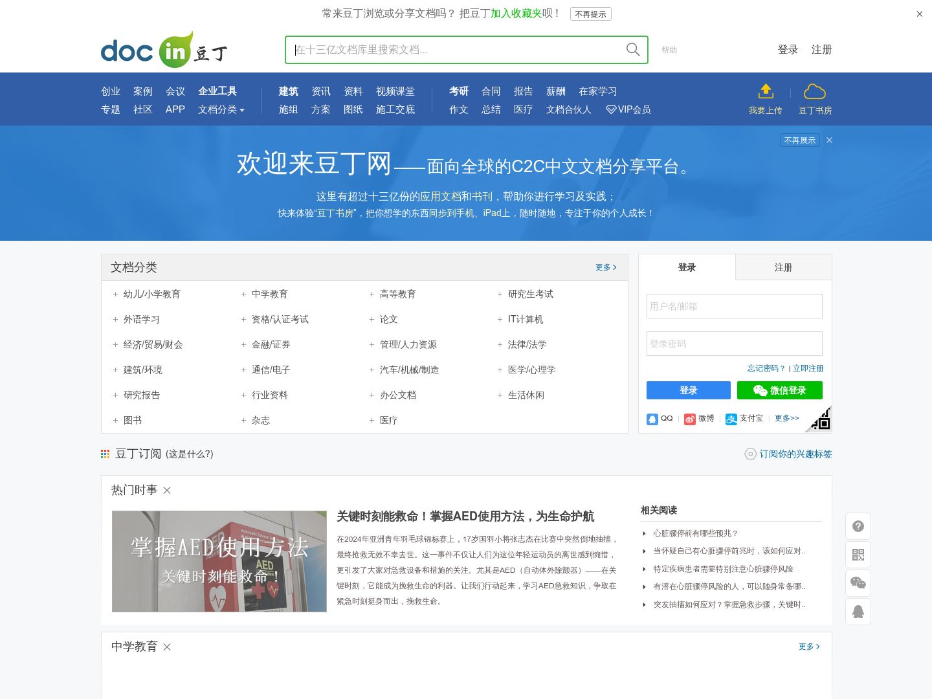
Task: Select 考研 in the navigation bar
Action: (459, 91)
